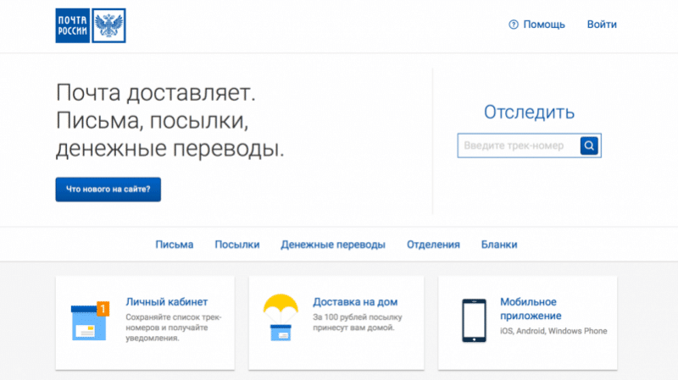Screen dimensions: 678x380
Task: Open the Письма section
Action: pos(175,245)
